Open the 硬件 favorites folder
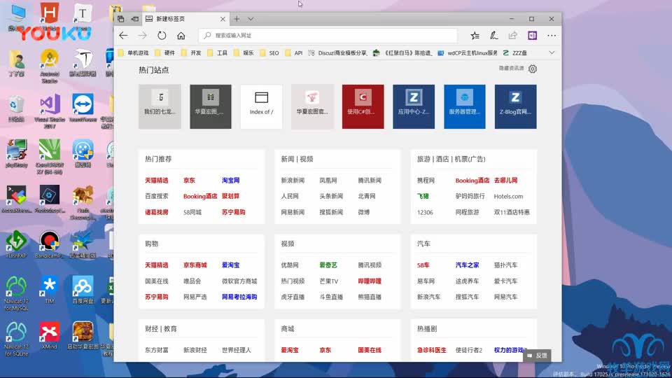672x378 pixels. [x=165, y=53]
